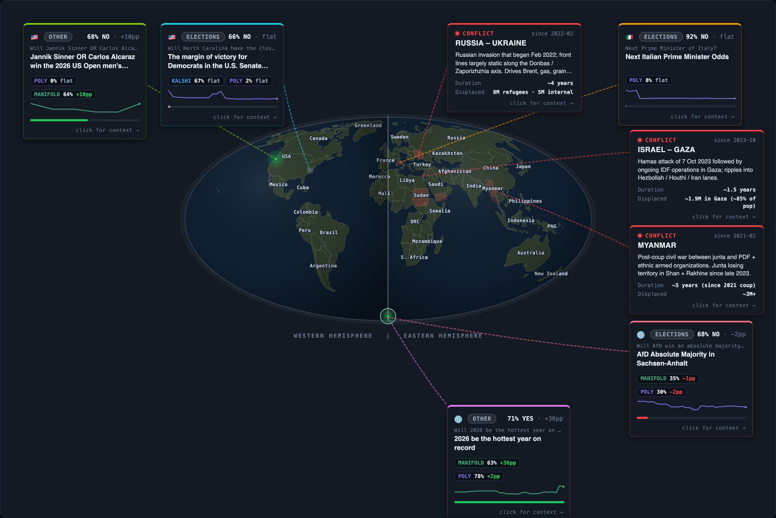776x518 pixels.
Task: Click the red conflict dot on Russia–Ukraine card
Action: tap(457, 33)
